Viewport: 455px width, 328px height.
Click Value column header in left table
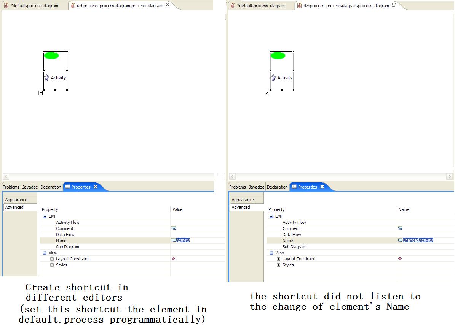198,209
